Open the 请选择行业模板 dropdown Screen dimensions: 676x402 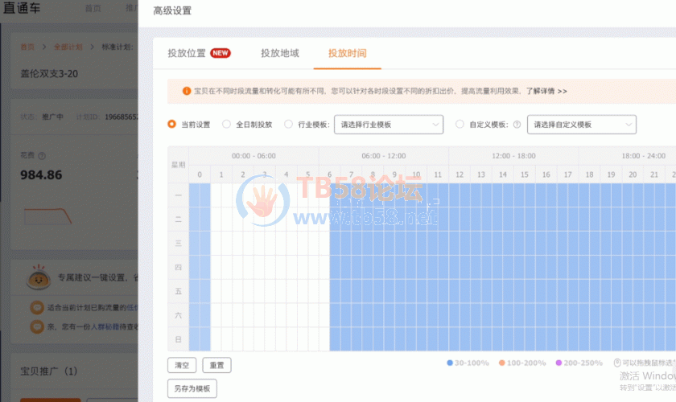tap(389, 125)
